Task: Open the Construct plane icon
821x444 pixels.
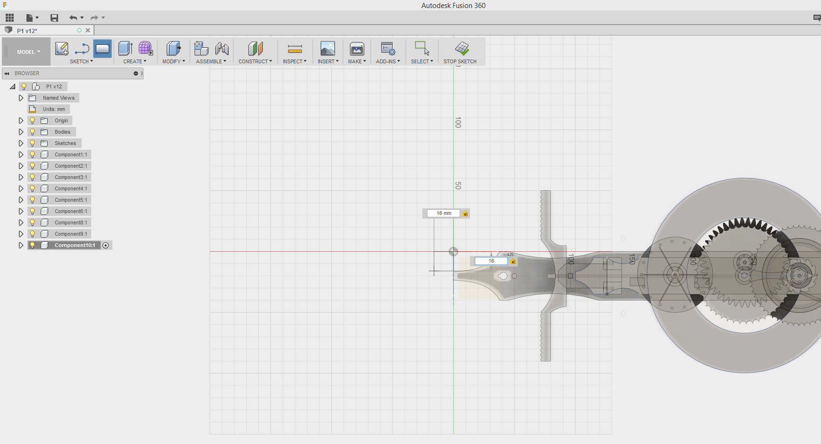Action: 255,49
